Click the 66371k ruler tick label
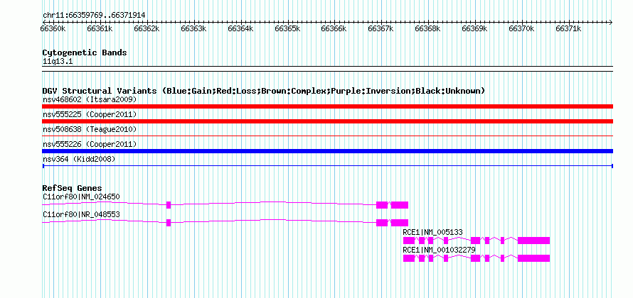 (568, 28)
